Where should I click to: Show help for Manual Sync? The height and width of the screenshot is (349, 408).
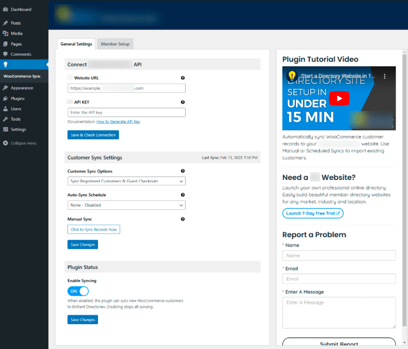pos(182,219)
